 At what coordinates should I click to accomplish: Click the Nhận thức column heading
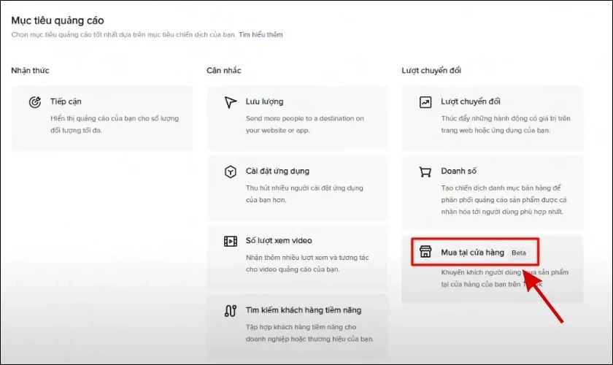click(30, 70)
